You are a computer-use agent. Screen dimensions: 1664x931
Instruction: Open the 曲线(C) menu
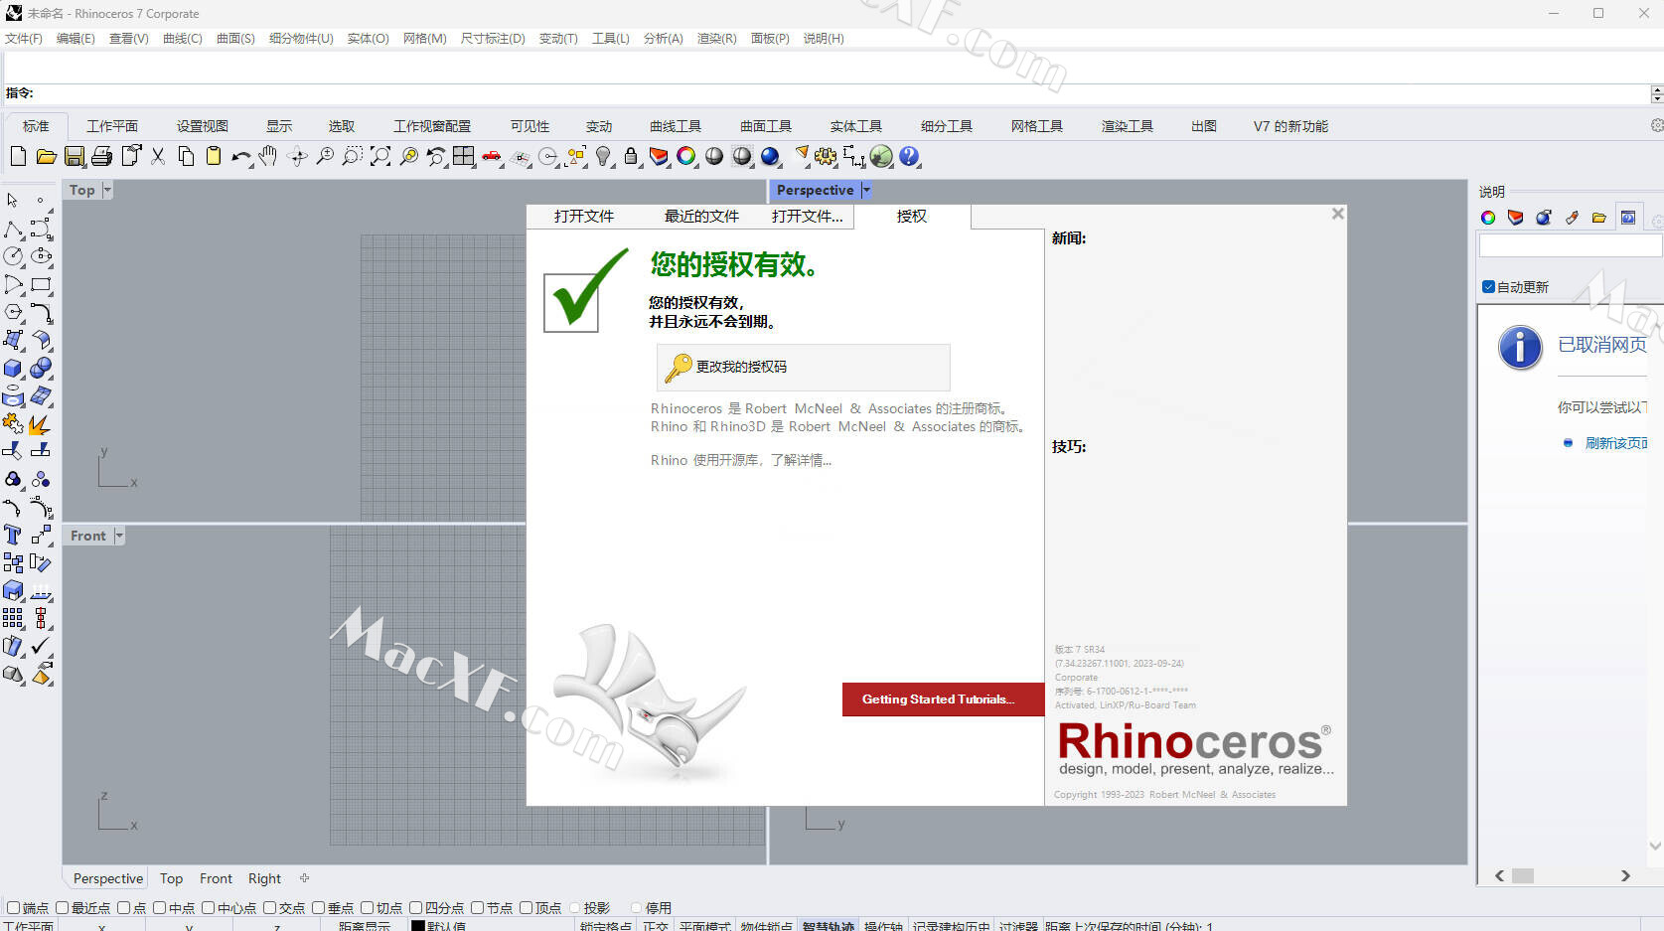point(183,38)
